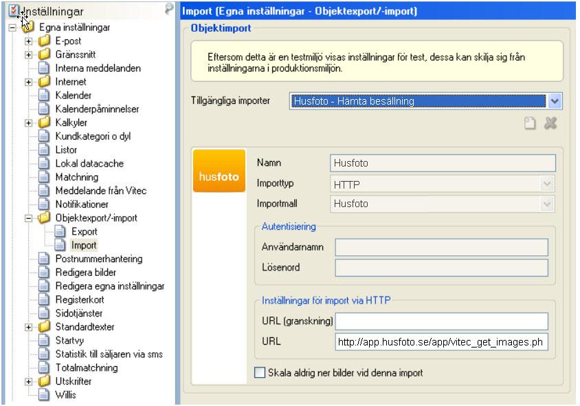The height and width of the screenshot is (406, 580).
Task: Click the Kalkyler folder icon
Action: [x=45, y=122]
